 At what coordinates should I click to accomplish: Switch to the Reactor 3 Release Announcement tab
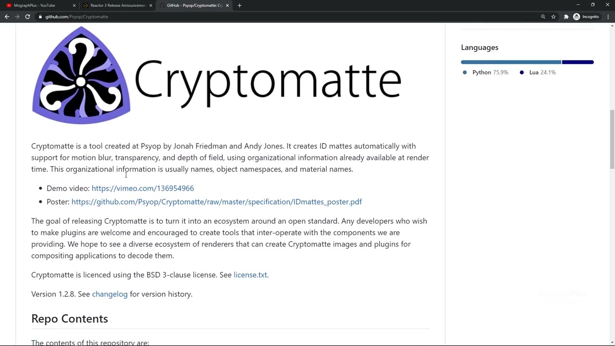click(x=118, y=5)
